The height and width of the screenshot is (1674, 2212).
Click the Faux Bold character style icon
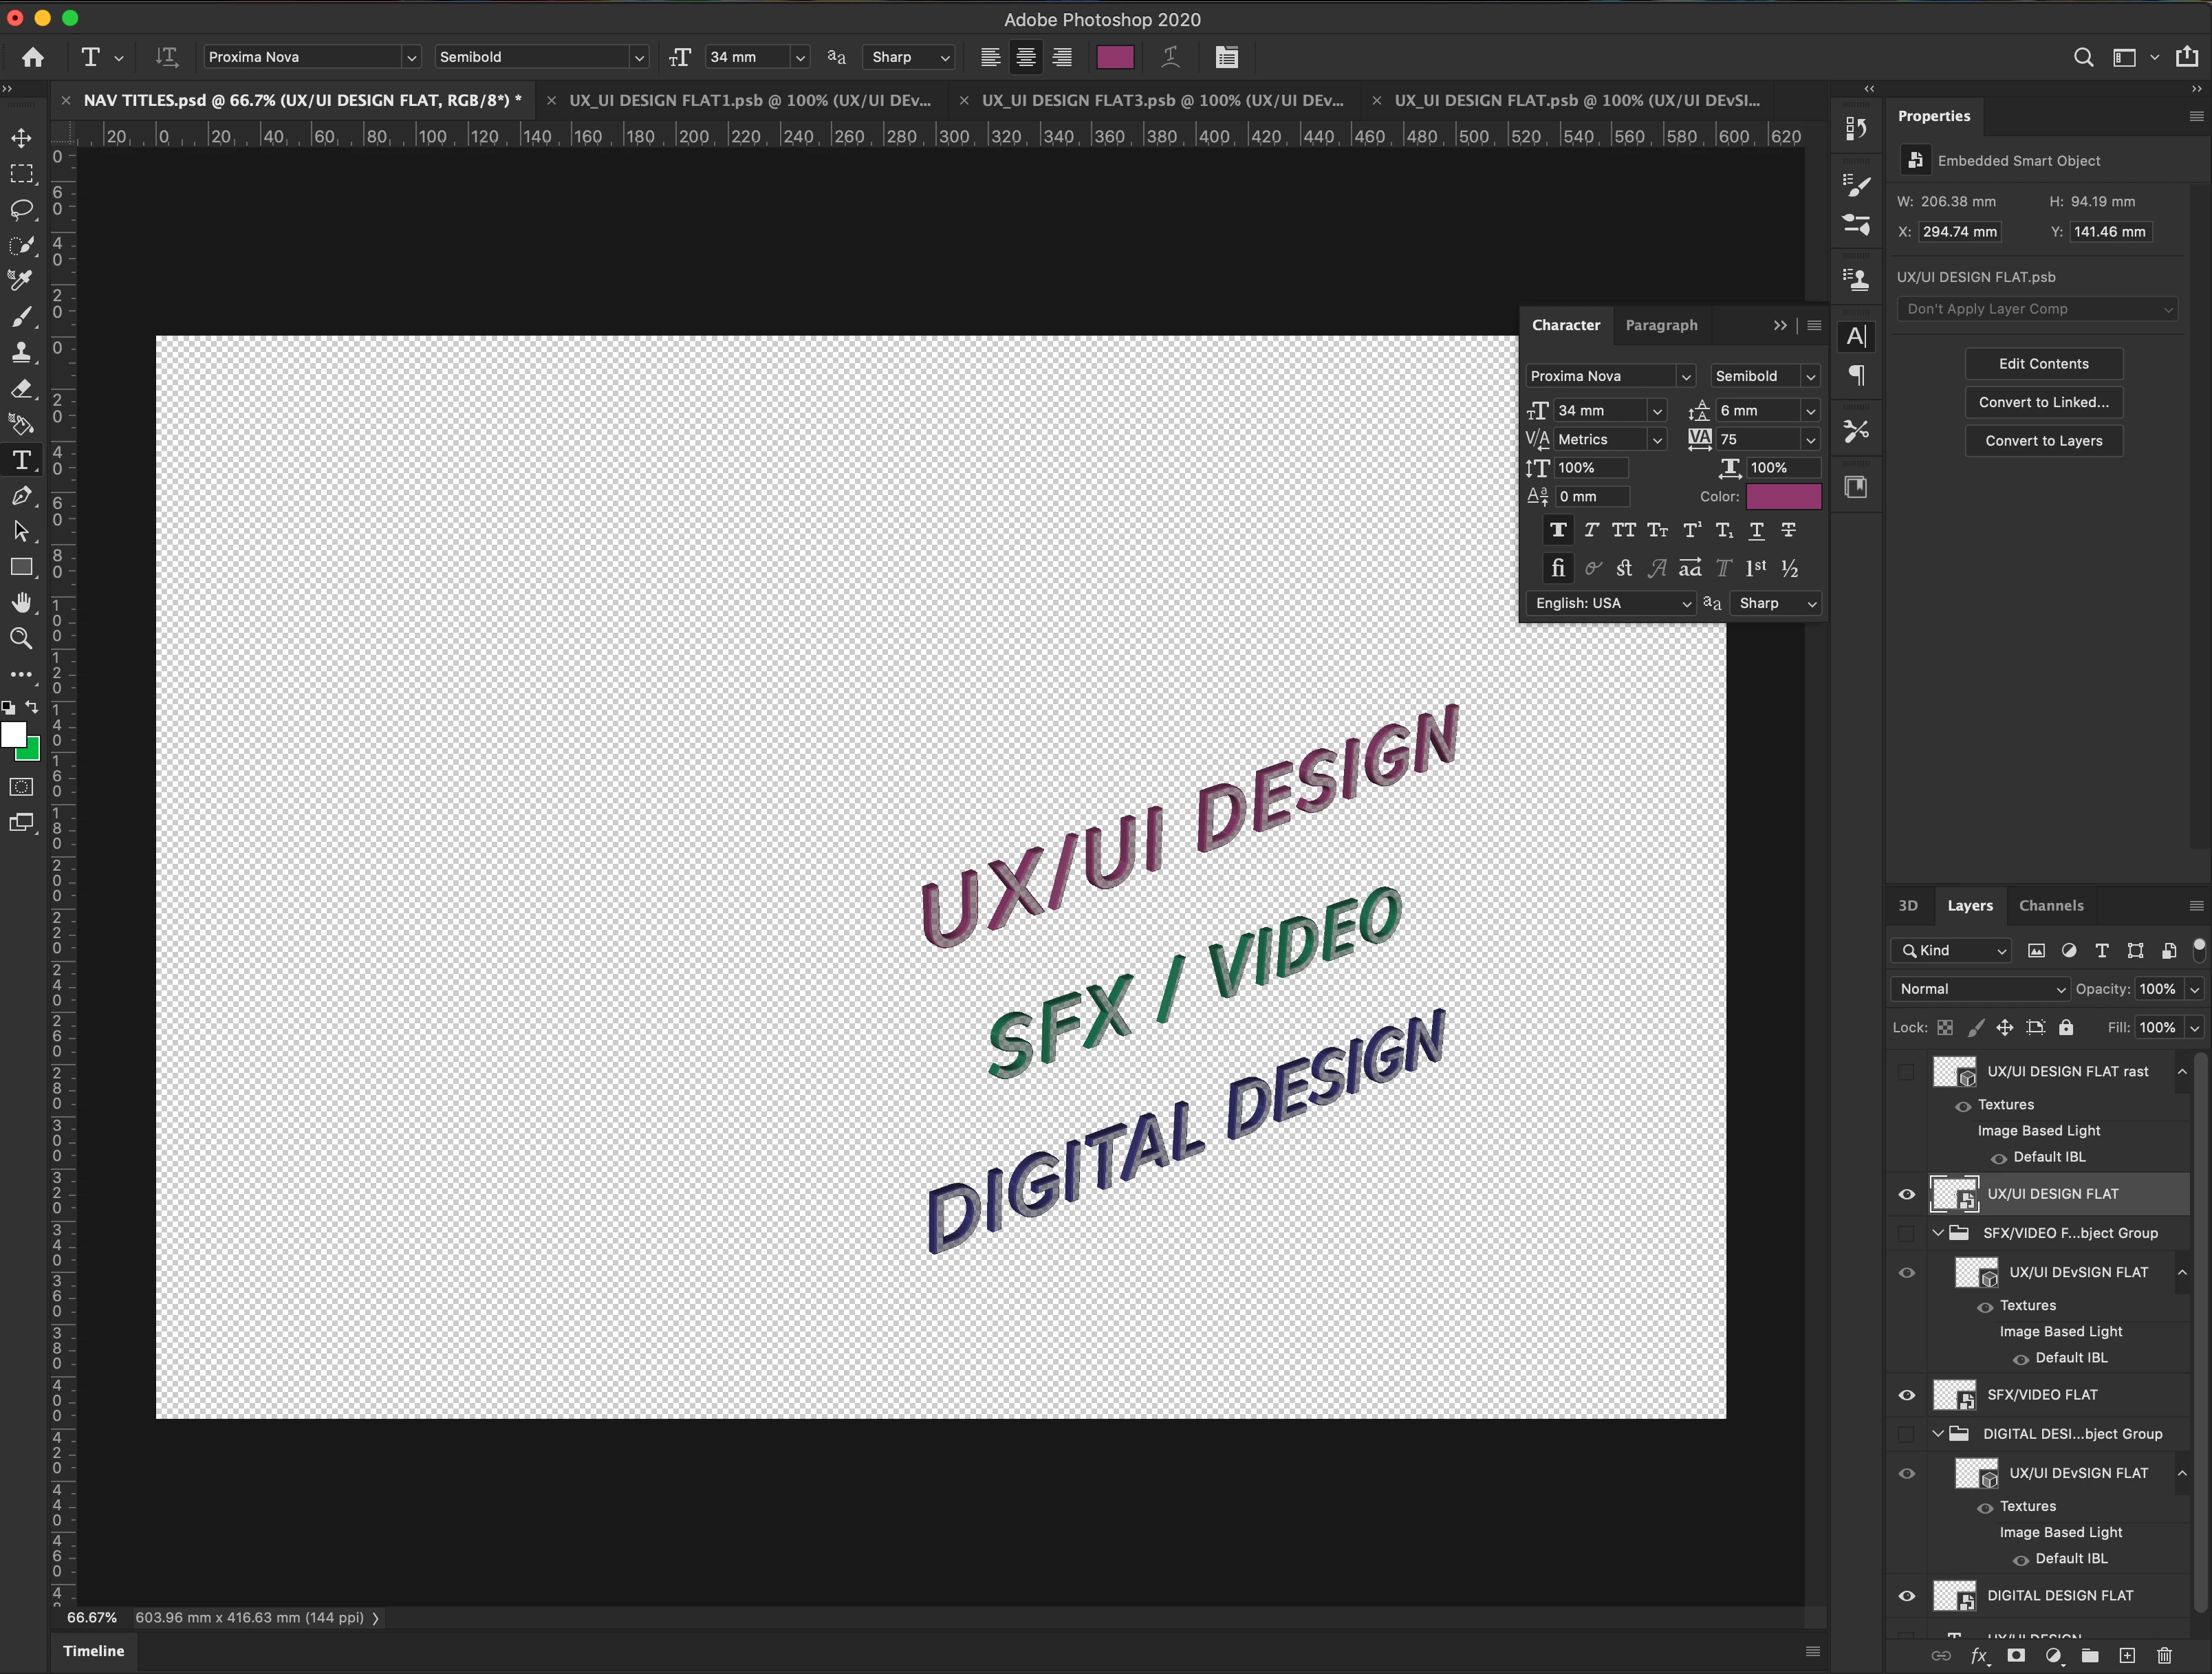pyautogui.click(x=1557, y=530)
